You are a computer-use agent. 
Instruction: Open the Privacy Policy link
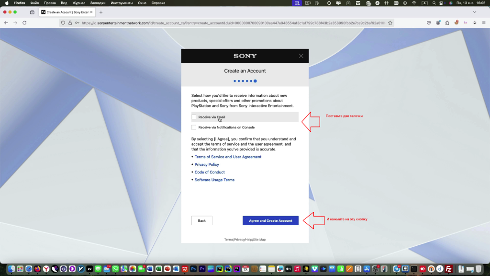(207, 164)
